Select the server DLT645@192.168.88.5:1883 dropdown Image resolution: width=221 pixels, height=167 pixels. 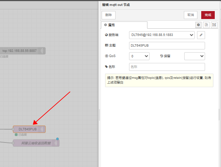(x=162, y=35)
